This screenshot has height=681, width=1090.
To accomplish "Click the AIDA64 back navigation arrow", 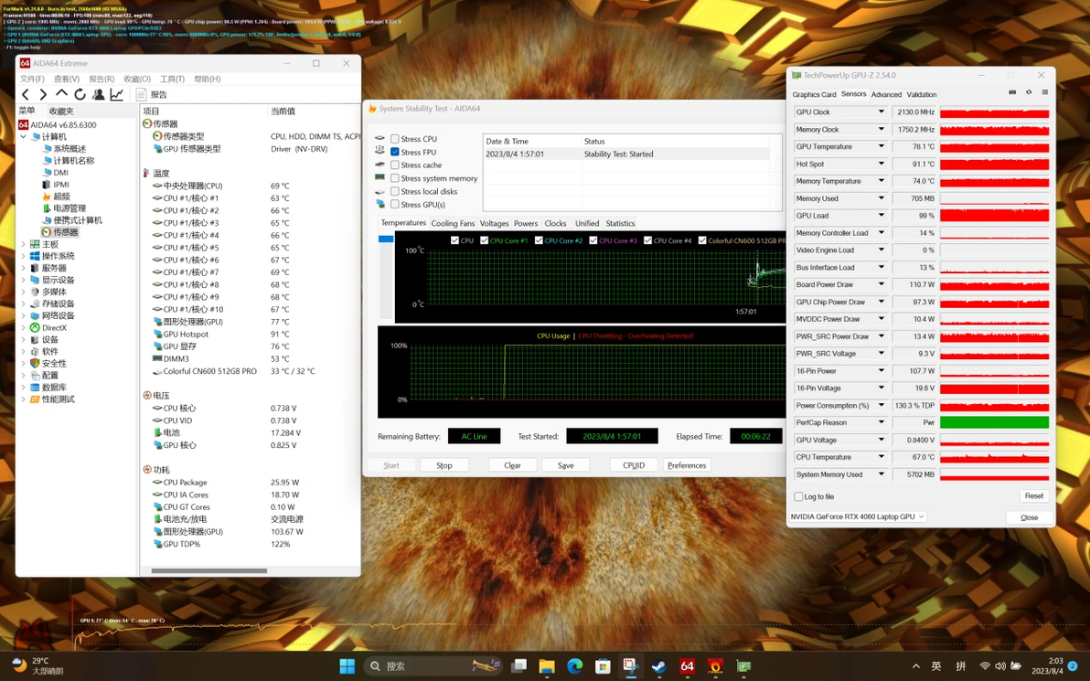I will [x=26, y=94].
